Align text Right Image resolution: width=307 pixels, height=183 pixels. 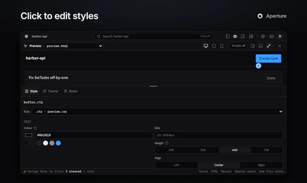(261, 165)
